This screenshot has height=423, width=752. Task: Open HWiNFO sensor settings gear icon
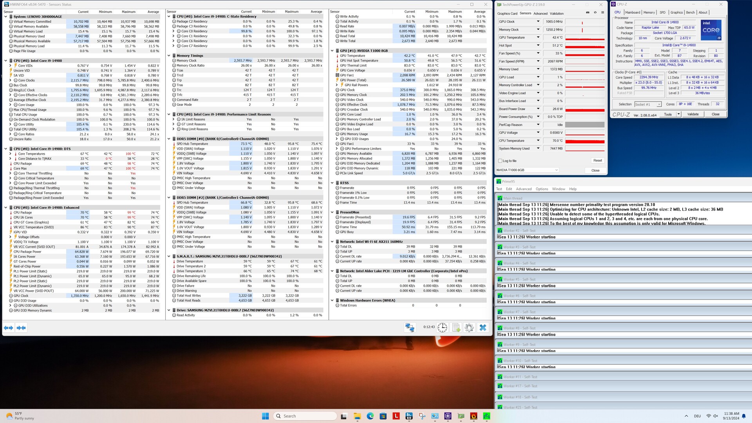(x=469, y=327)
